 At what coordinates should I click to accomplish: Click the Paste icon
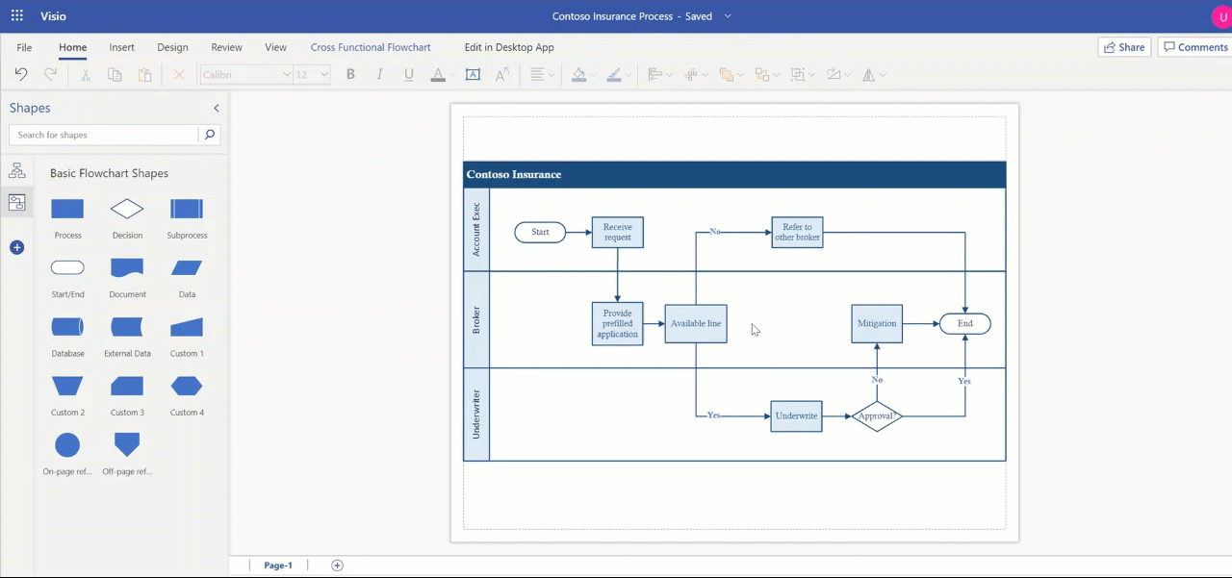(x=144, y=74)
